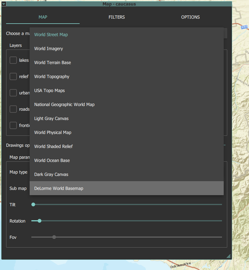The height and width of the screenshot is (270, 249).
Task: Open the window menu arrow icon in title bar
Action: (4, 4)
